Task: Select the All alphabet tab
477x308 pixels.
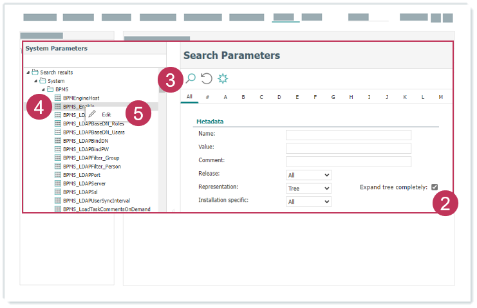Action: (189, 97)
